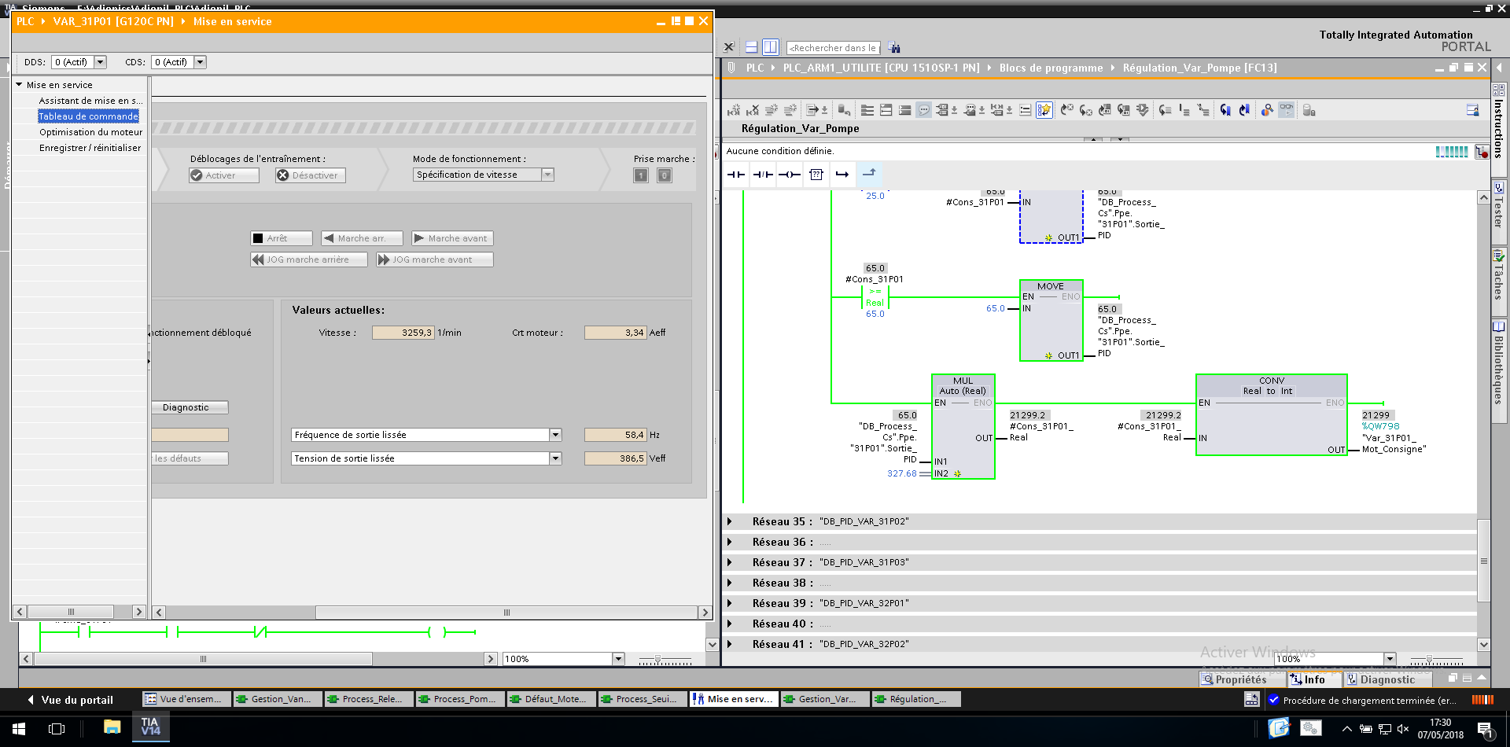Expand Réseau 35 network
The image size is (1510, 747).
click(x=730, y=521)
